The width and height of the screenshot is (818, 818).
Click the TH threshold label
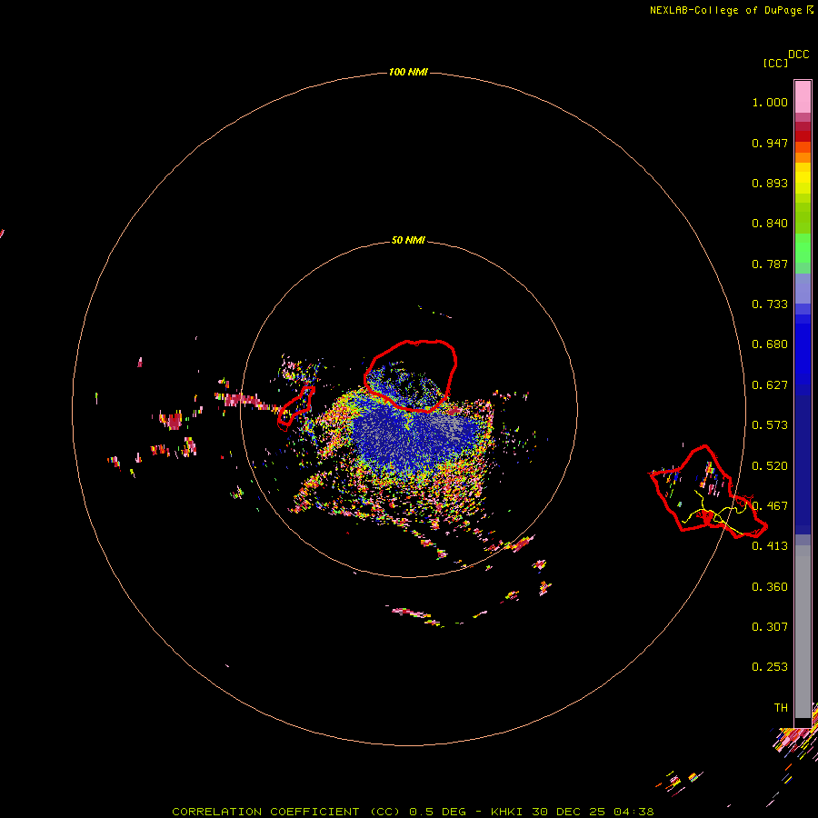[x=781, y=708]
